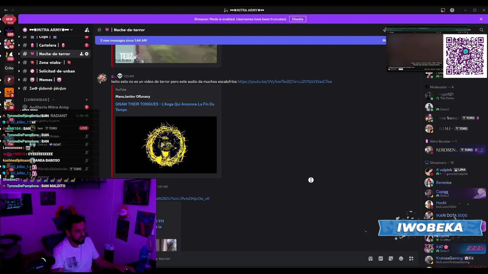
Task: Open ManuJanitor Oflunacy channel link
Action: point(133,97)
